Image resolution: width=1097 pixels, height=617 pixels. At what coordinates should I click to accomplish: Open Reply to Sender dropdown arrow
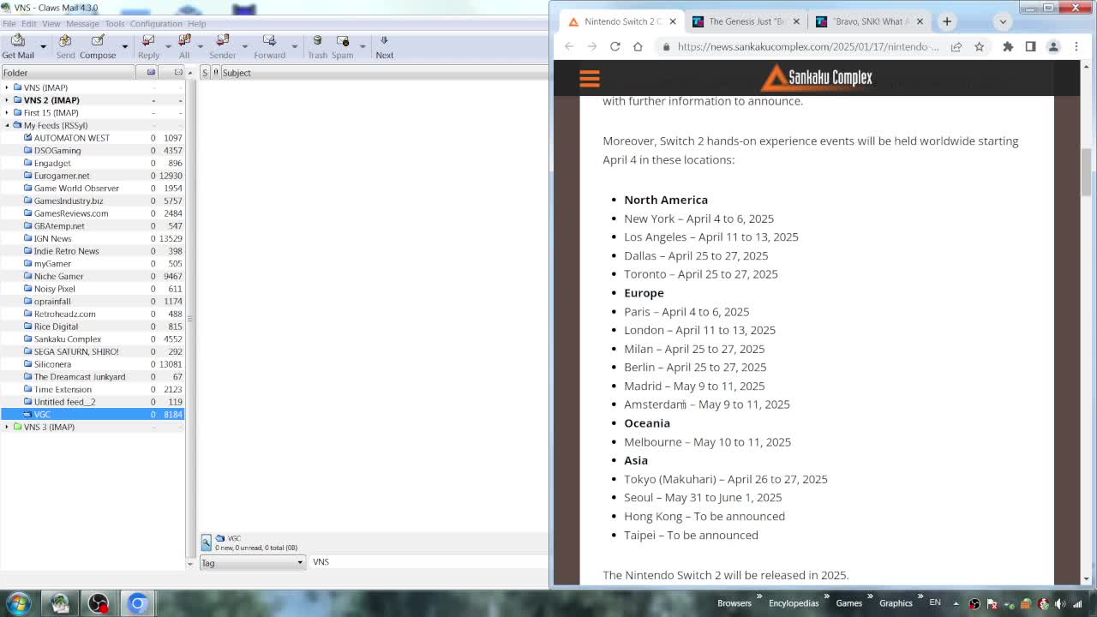pos(244,46)
